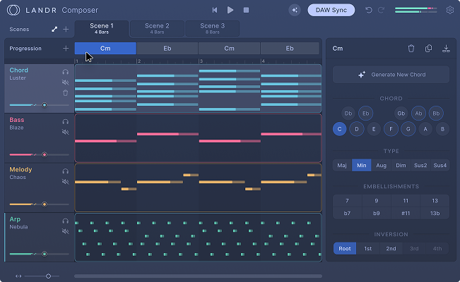460x282 pixels.
Task: Click the Nebula instrument name
Action: (x=18, y=227)
